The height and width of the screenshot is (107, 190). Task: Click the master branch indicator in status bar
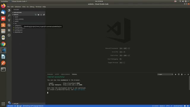10,106
